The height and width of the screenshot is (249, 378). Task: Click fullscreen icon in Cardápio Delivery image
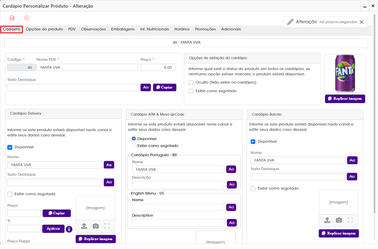(107, 226)
